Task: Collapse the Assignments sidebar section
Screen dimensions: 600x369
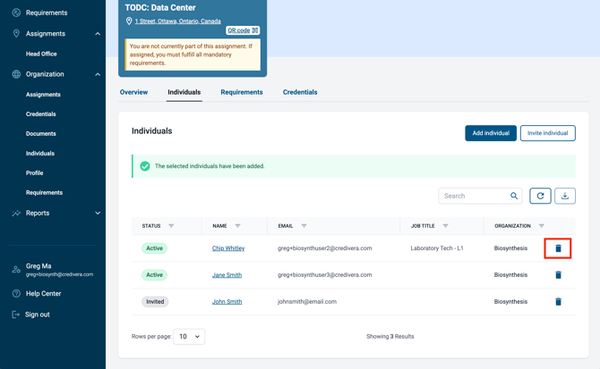Action: (98, 34)
